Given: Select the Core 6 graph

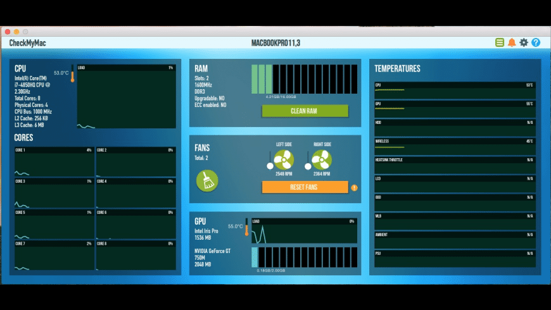Looking at the screenshot, I should [x=136, y=224].
